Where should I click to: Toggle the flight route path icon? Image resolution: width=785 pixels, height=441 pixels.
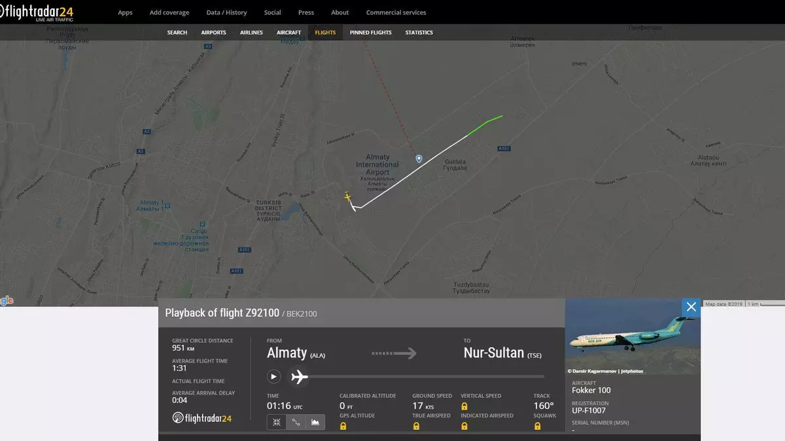[296, 423]
